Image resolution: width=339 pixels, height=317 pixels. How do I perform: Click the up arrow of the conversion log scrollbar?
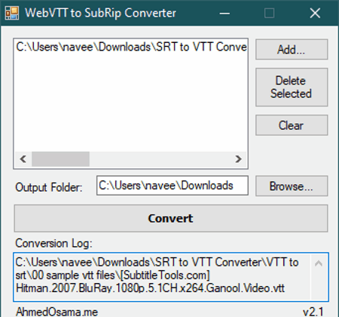point(319,263)
